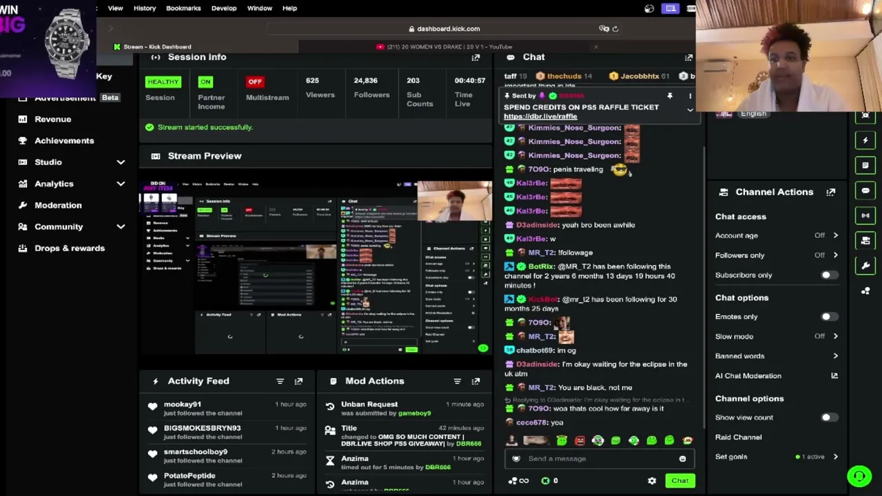Open the Bookmarks menu
The image size is (882, 496).
pyautogui.click(x=183, y=8)
